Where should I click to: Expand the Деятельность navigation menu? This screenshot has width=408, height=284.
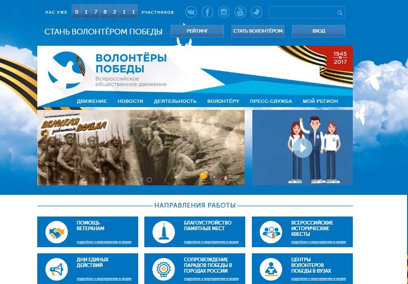[175, 101]
